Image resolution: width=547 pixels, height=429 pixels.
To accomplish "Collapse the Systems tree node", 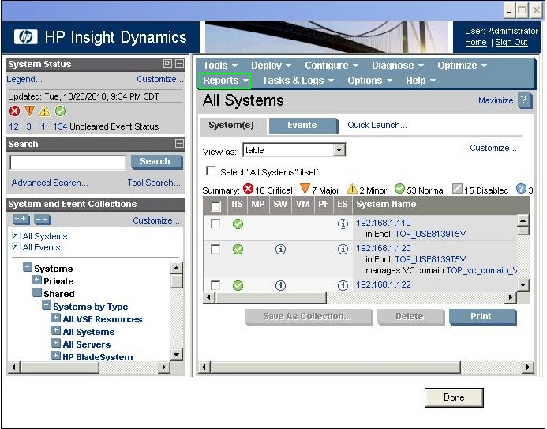I will 28,267.
